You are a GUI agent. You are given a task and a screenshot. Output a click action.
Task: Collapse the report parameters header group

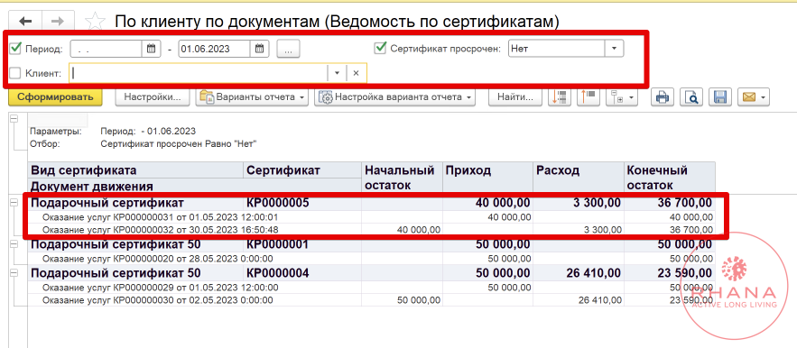[14, 118]
